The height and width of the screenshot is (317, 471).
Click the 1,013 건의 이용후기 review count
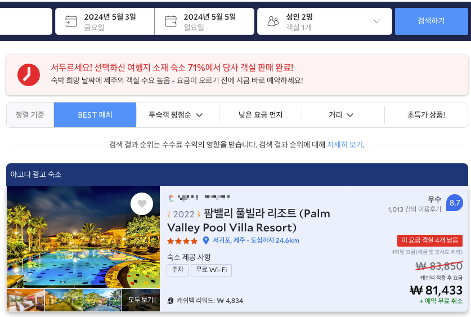(x=415, y=209)
